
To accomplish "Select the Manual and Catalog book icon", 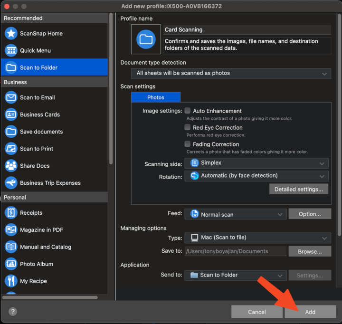I will [11, 247].
